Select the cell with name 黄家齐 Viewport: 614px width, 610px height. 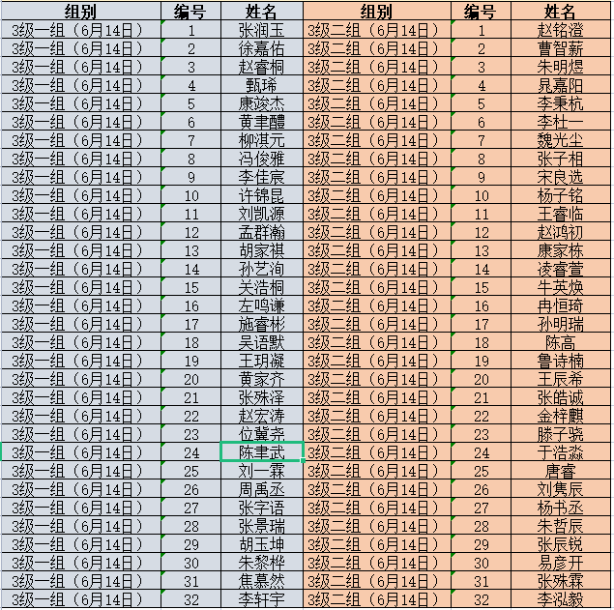(261, 380)
